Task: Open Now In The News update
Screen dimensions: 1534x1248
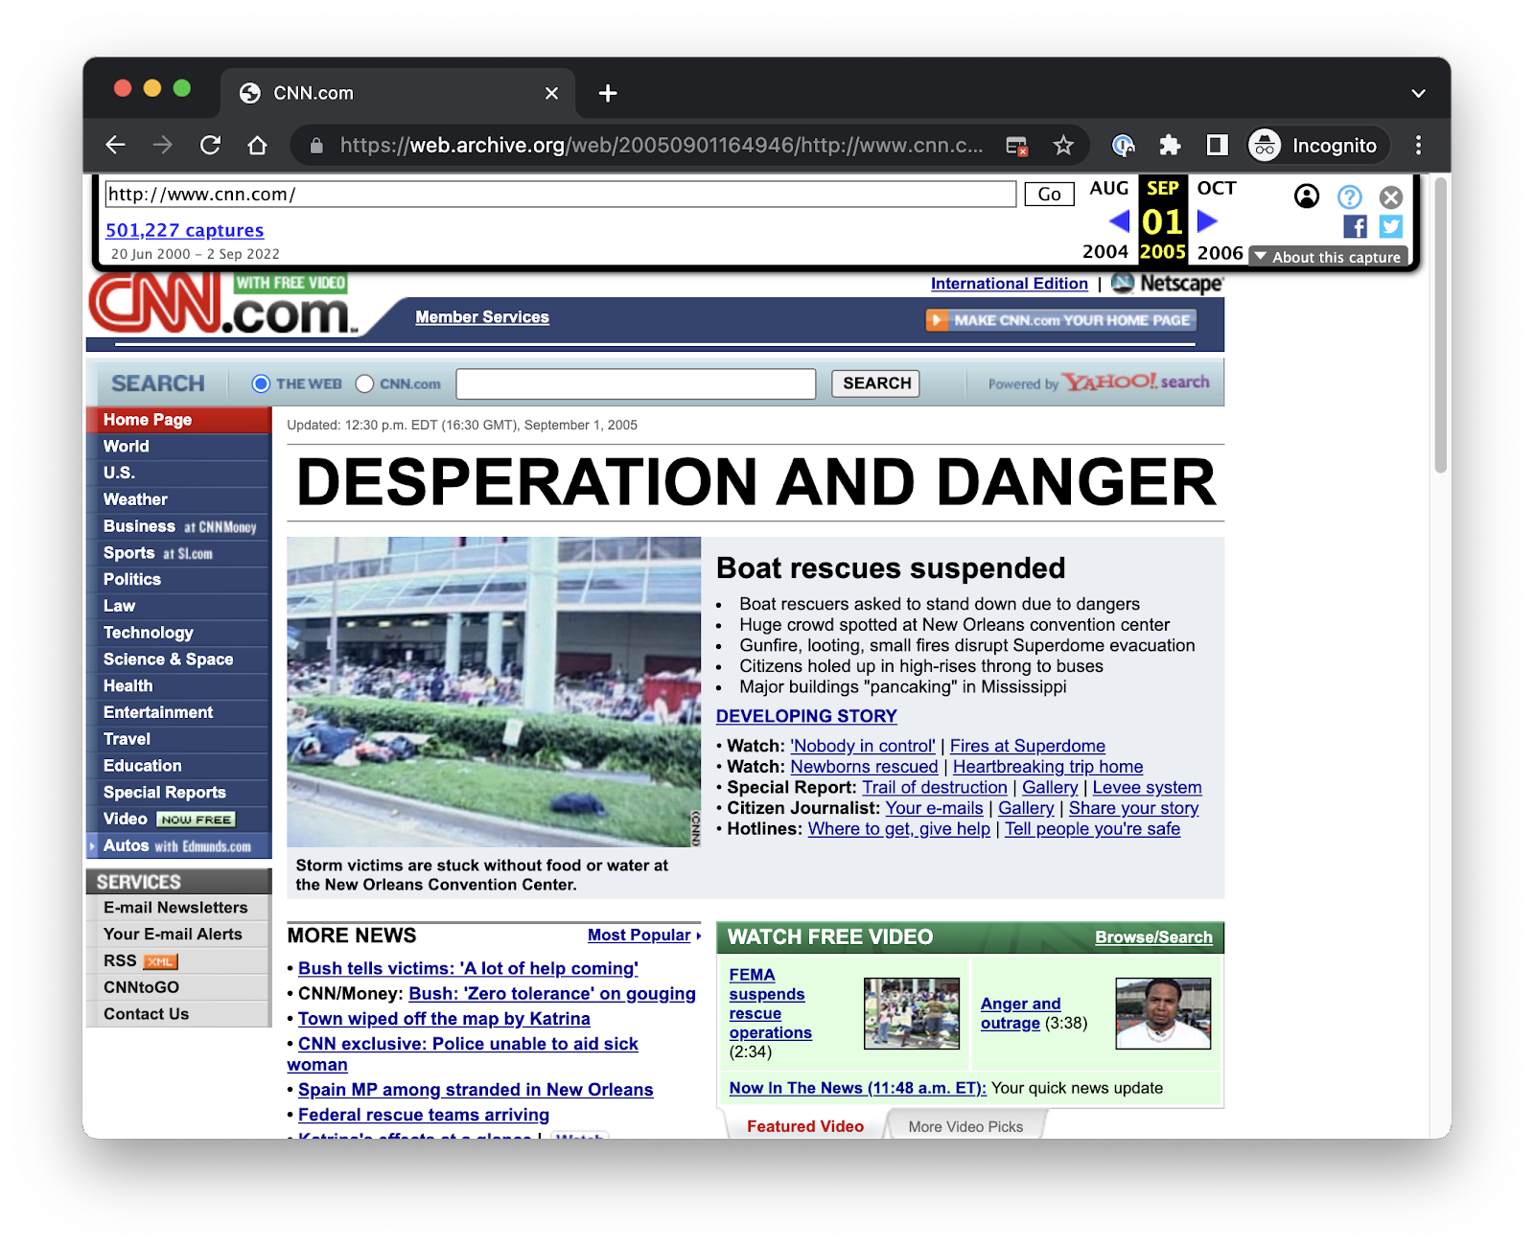Action: [858, 1088]
